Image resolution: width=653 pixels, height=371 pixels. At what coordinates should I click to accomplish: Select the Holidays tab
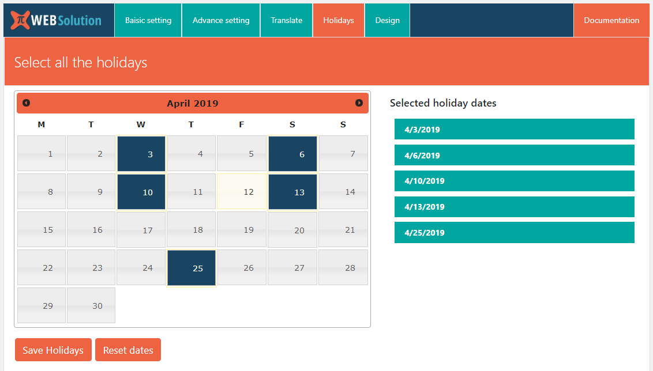[339, 20]
